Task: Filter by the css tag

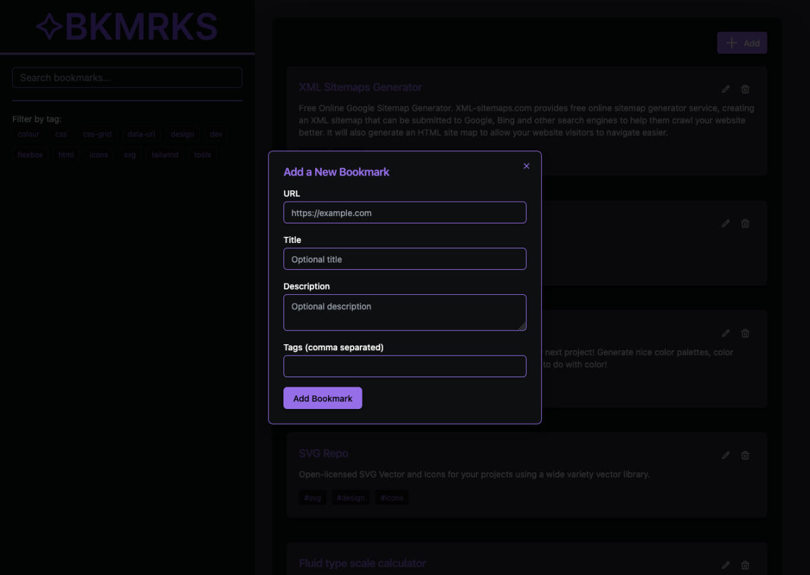Action: (61, 134)
